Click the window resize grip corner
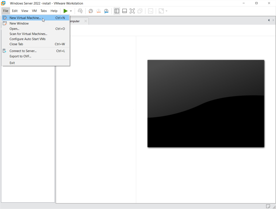Image resolution: width=276 pixels, height=209 pixels. (x=274, y=207)
